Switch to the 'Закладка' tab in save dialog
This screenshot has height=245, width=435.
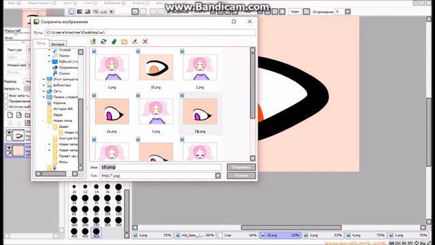tap(58, 44)
